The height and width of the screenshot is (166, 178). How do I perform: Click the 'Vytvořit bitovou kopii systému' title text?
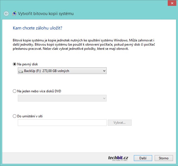point(46,14)
